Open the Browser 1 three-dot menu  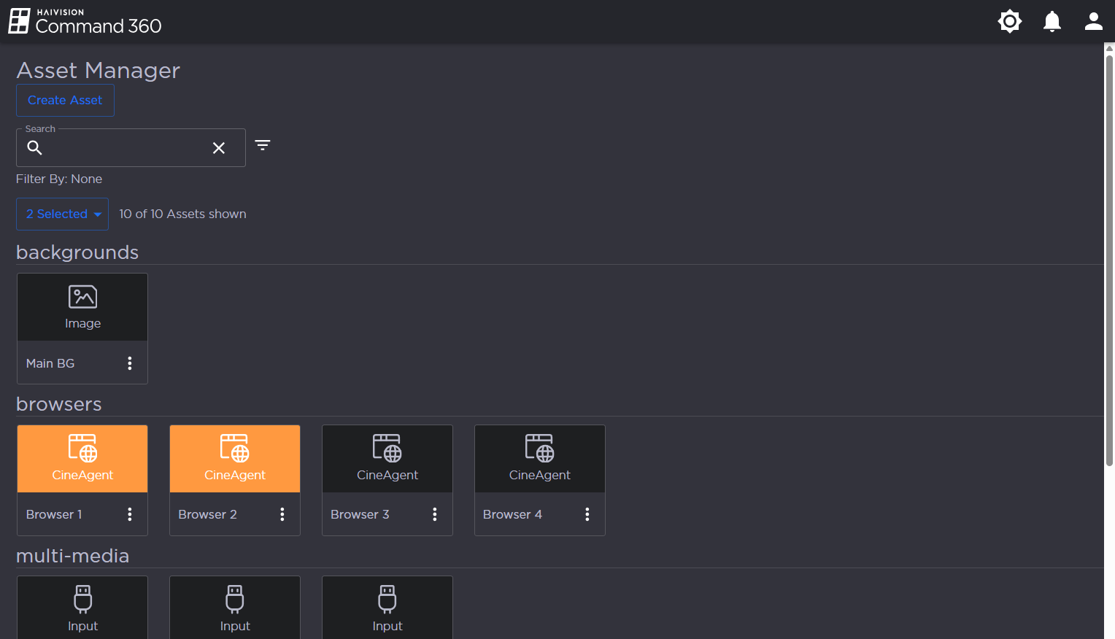coord(130,514)
